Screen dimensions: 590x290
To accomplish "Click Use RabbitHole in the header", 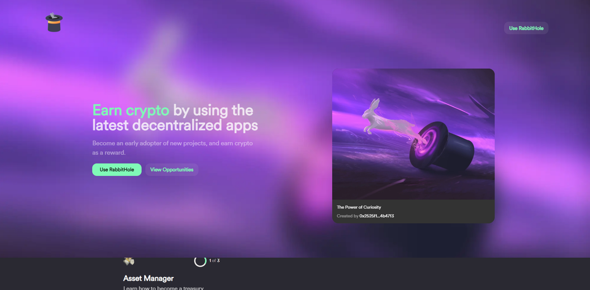I will (526, 28).
